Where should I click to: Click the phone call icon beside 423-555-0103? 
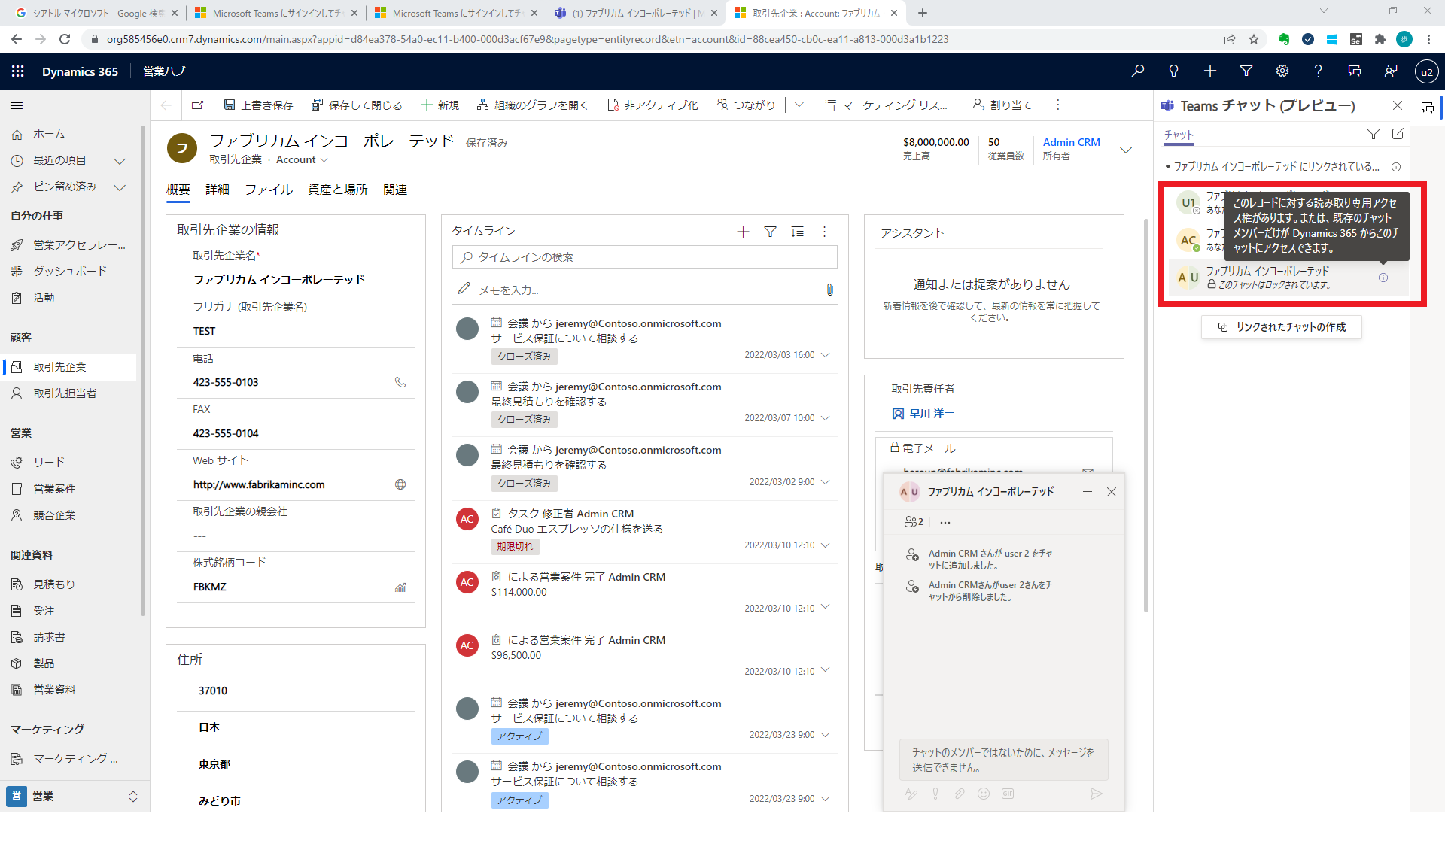[x=400, y=382]
